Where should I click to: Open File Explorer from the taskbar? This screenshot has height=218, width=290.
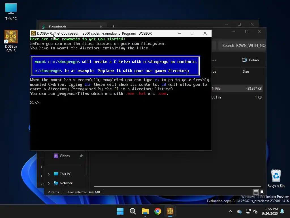145,211
